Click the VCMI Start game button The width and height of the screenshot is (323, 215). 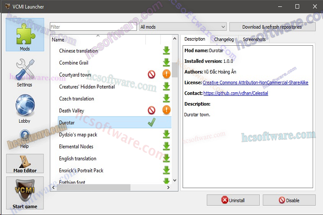25,193
